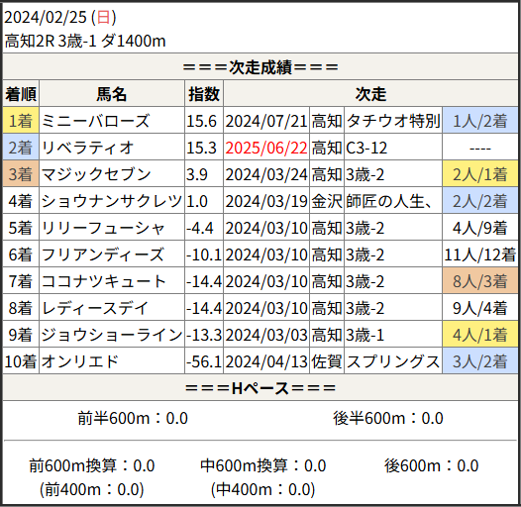Select the red date 2025/06/22

pyautogui.click(x=266, y=148)
